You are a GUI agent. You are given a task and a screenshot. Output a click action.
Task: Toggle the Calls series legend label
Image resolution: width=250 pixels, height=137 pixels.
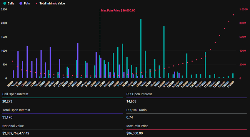click(12, 4)
